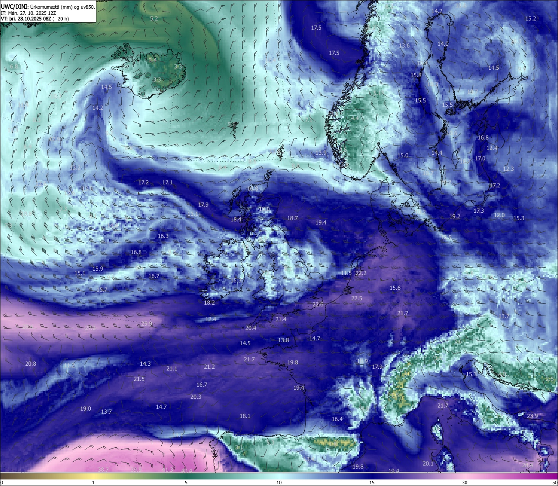Click the map value '22.2'
558x486 pixels.
361,273
